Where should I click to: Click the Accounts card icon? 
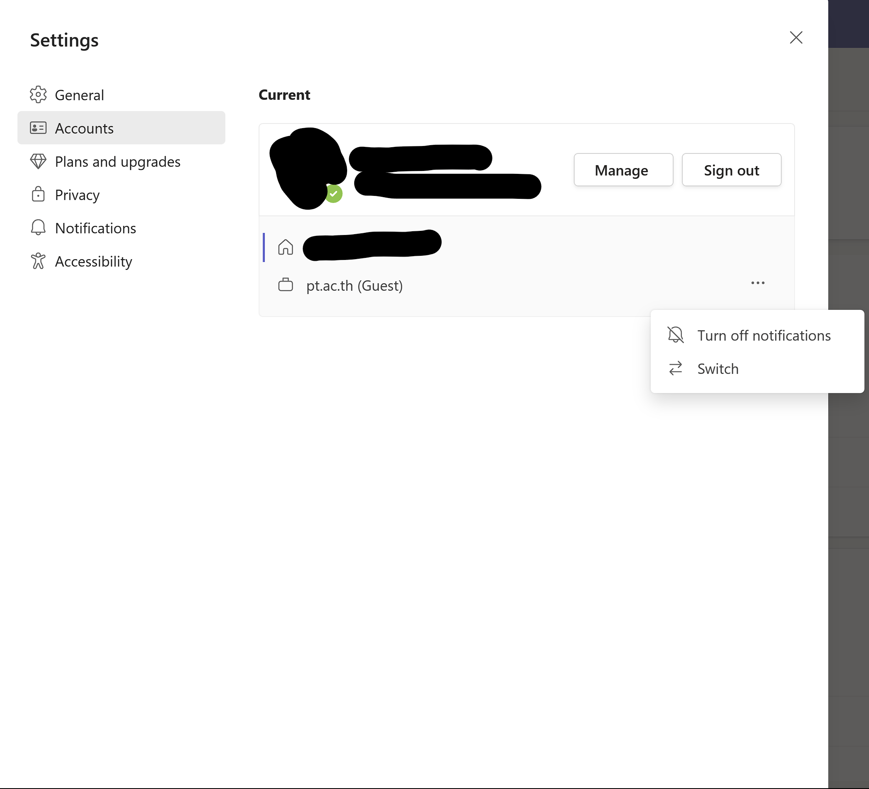pyautogui.click(x=38, y=128)
